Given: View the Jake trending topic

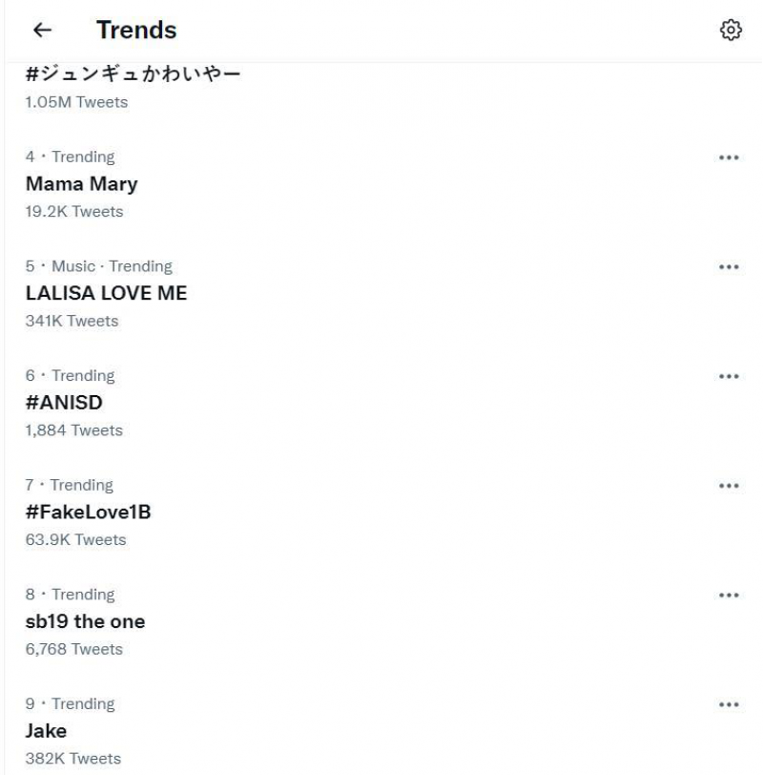Looking at the screenshot, I should pyautogui.click(x=46, y=731).
